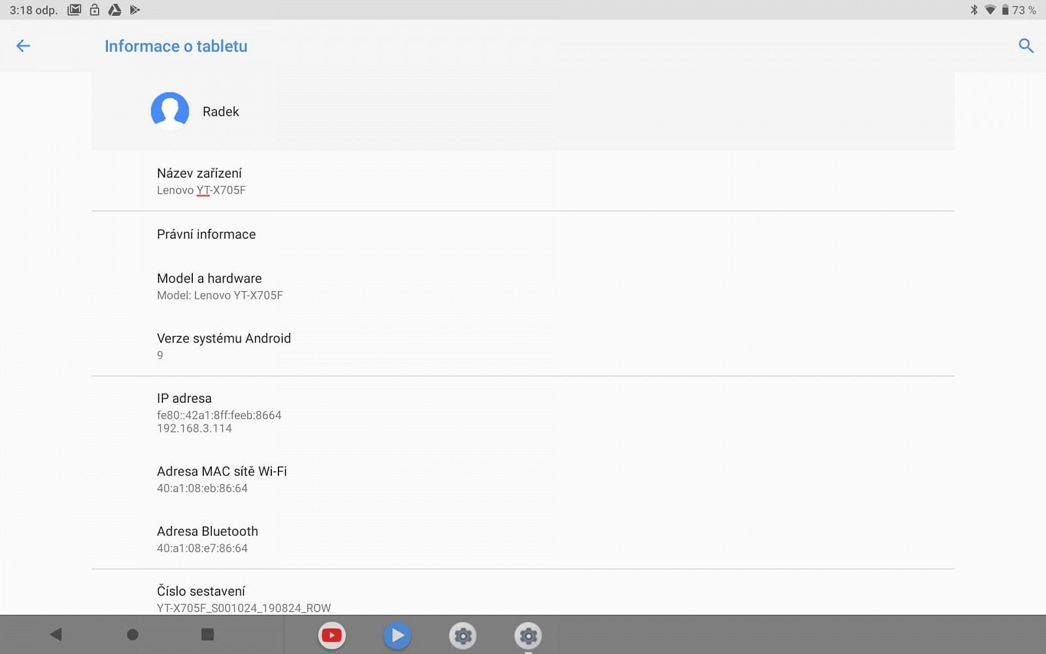
Task: Tap the Radek user name
Action: [x=221, y=111]
